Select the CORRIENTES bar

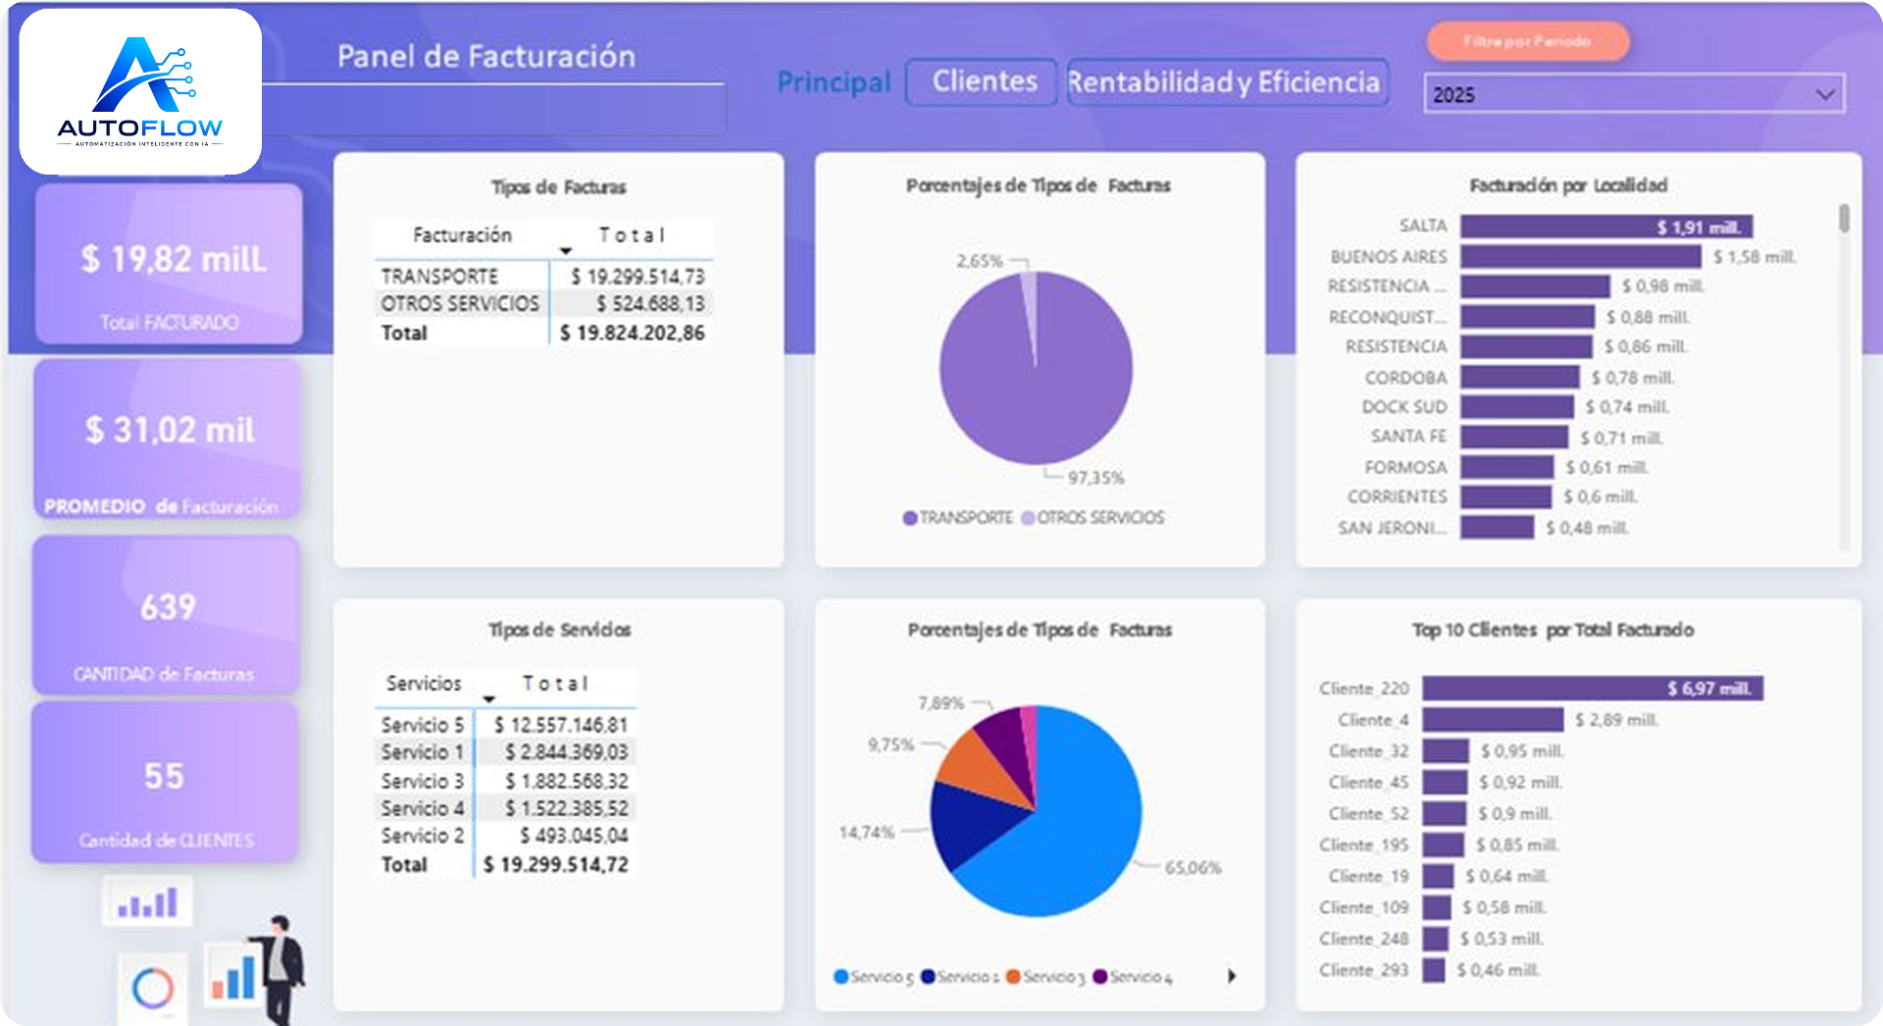(x=1506, y=497)
